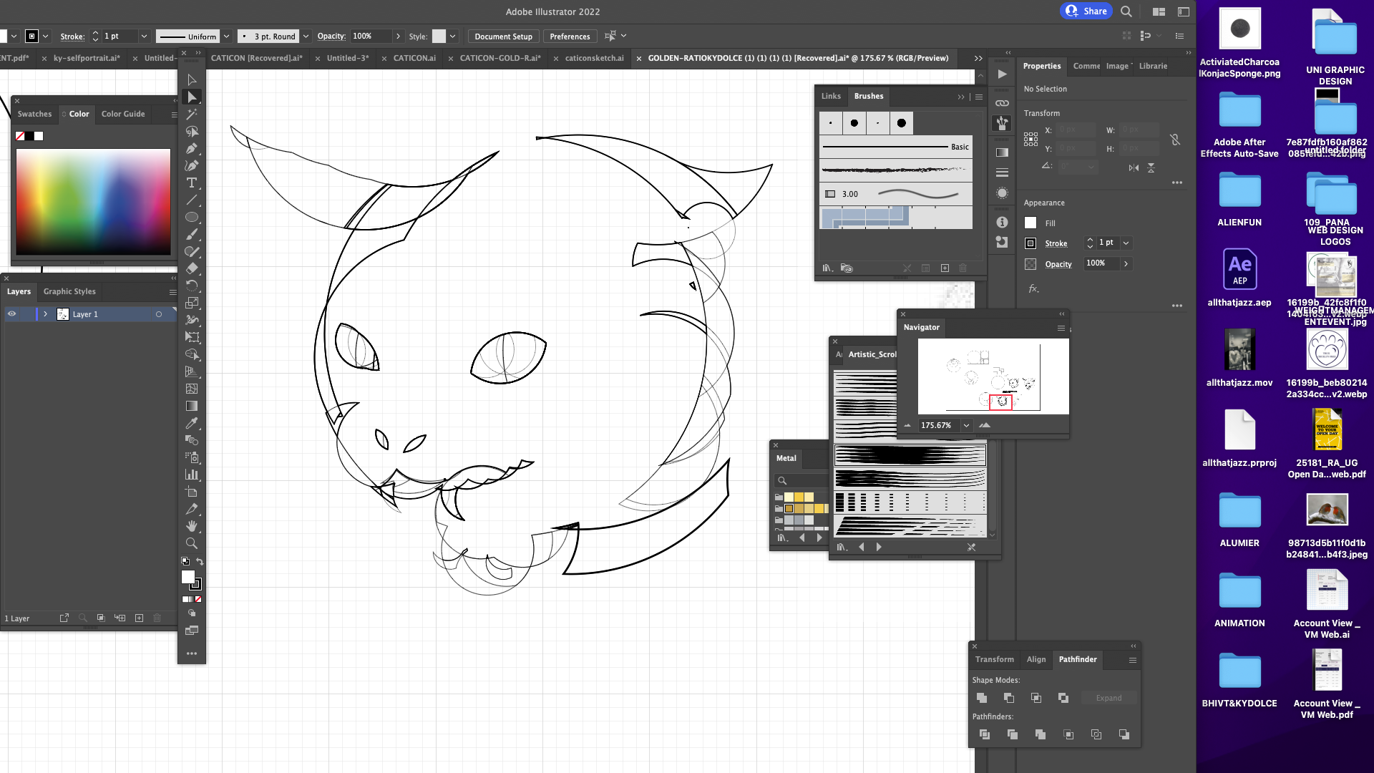The width and height of the screenshot is (1374, 773).
Task: Click the Unite shape mode in Pathfinder
Action: [982, 698]
